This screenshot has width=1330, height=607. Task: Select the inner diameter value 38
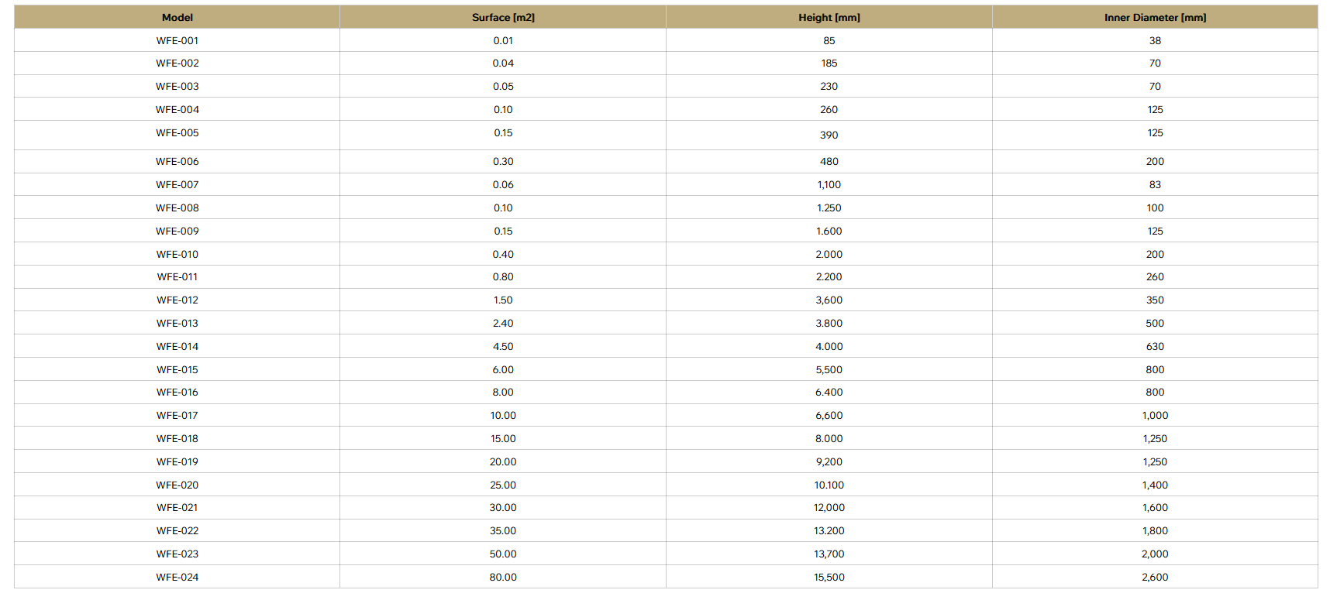click(1155, 40)
